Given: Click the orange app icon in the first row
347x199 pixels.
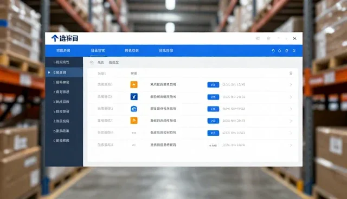Looking at the screenshot, I should tap(134, 84).
